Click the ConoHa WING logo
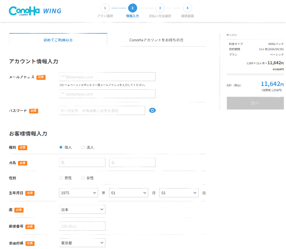Viewport: 286px width, 249px height. (35, 11)
